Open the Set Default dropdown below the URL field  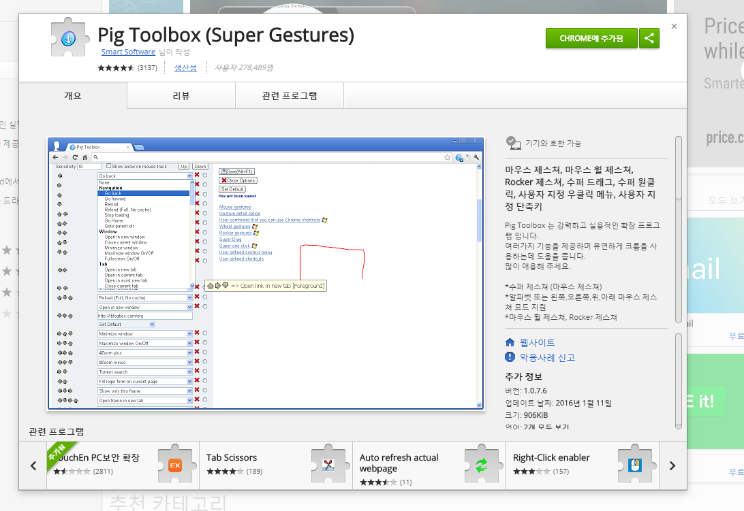click(x=126, y=325)
